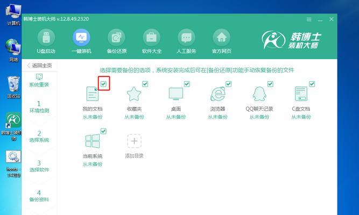The image size is (359, 215).
Task: Go to step 2 选择系统
Action: pos(39,137)
